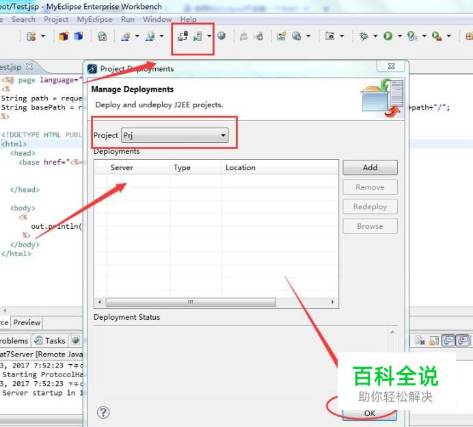Close the Test.jsp editor tab
This screenshot has height=427, width=473.
coord(29,66)
